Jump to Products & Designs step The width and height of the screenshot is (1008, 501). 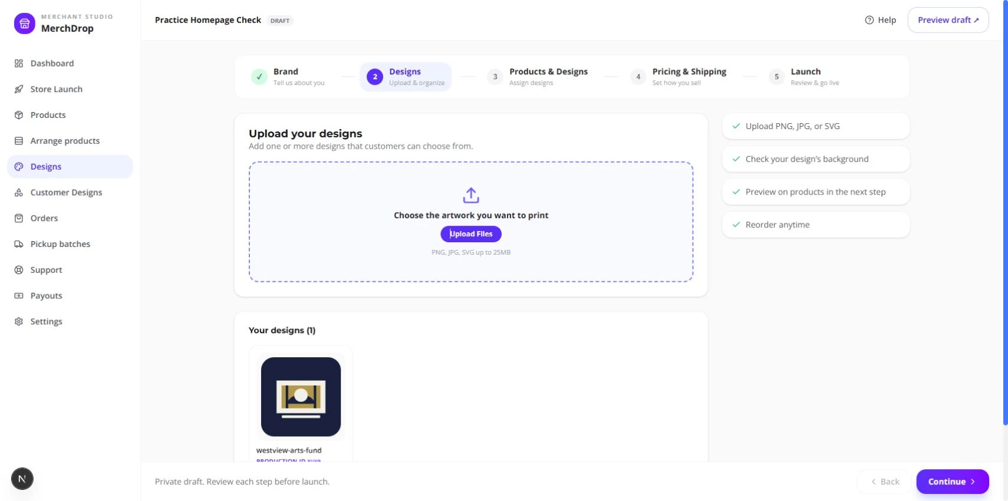point(538,77)
